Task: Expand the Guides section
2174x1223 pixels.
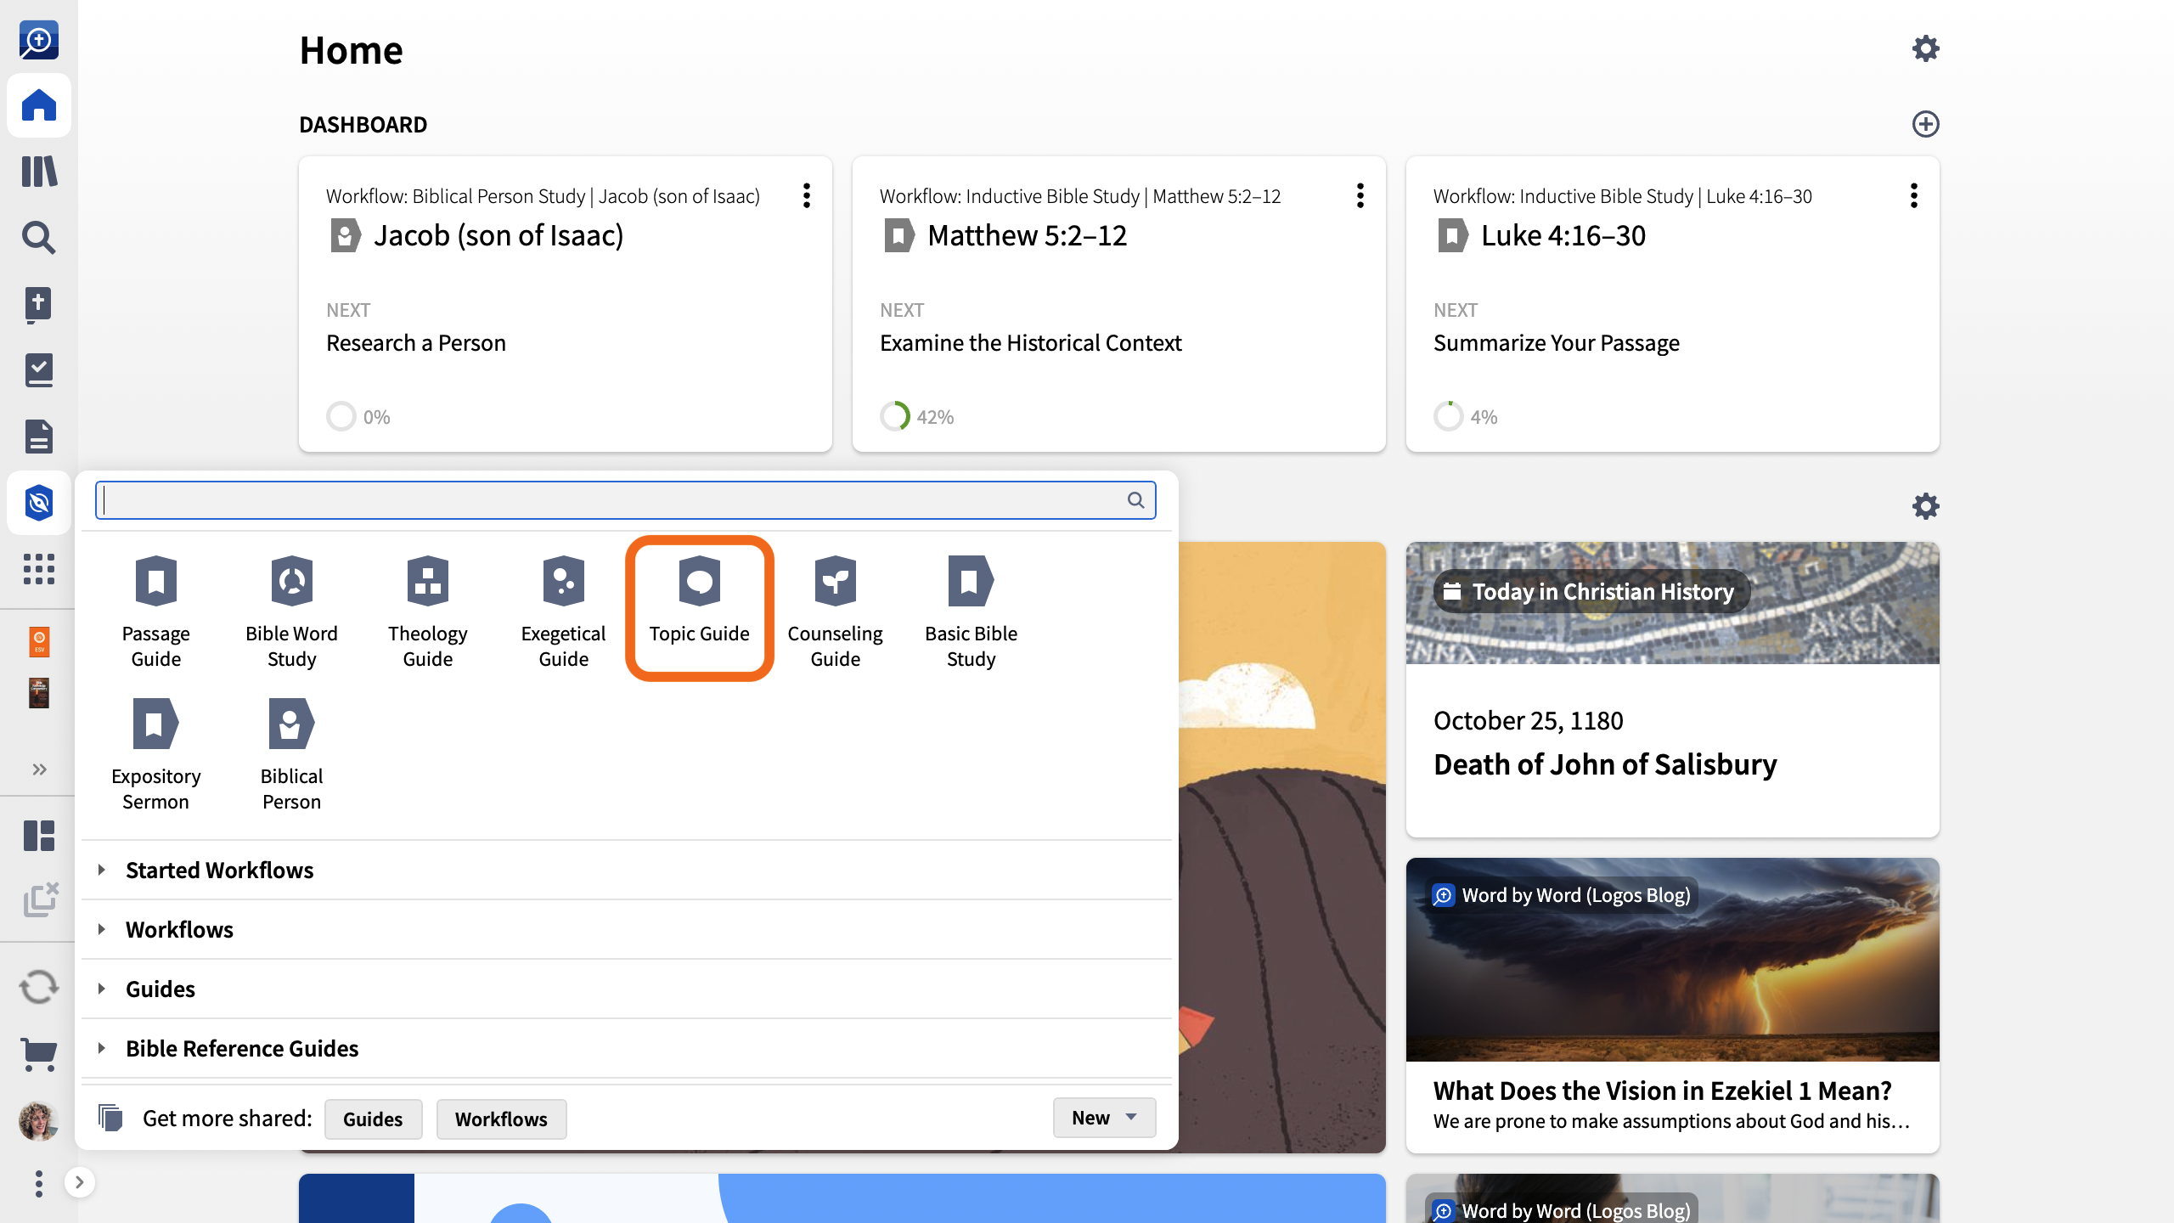Action: [x=627, y=989]
